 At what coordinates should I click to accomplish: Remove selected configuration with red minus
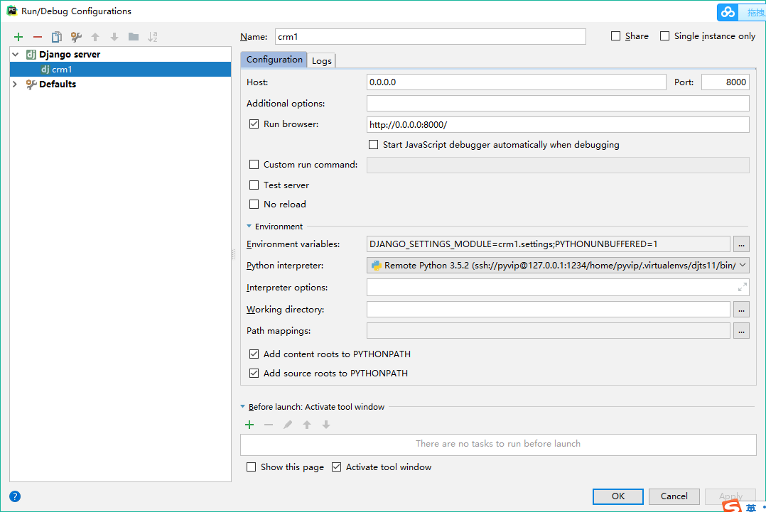tap(38, 37)
